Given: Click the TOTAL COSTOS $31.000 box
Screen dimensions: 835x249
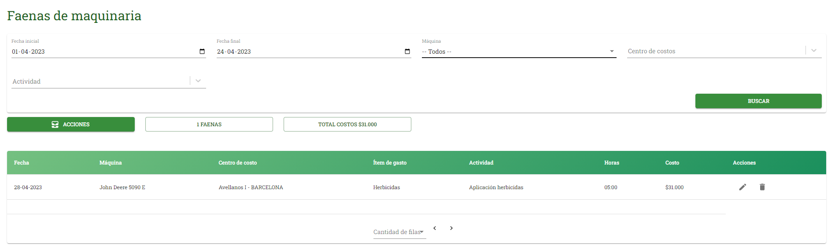Looking at the screenshot, I should (347, 124).
